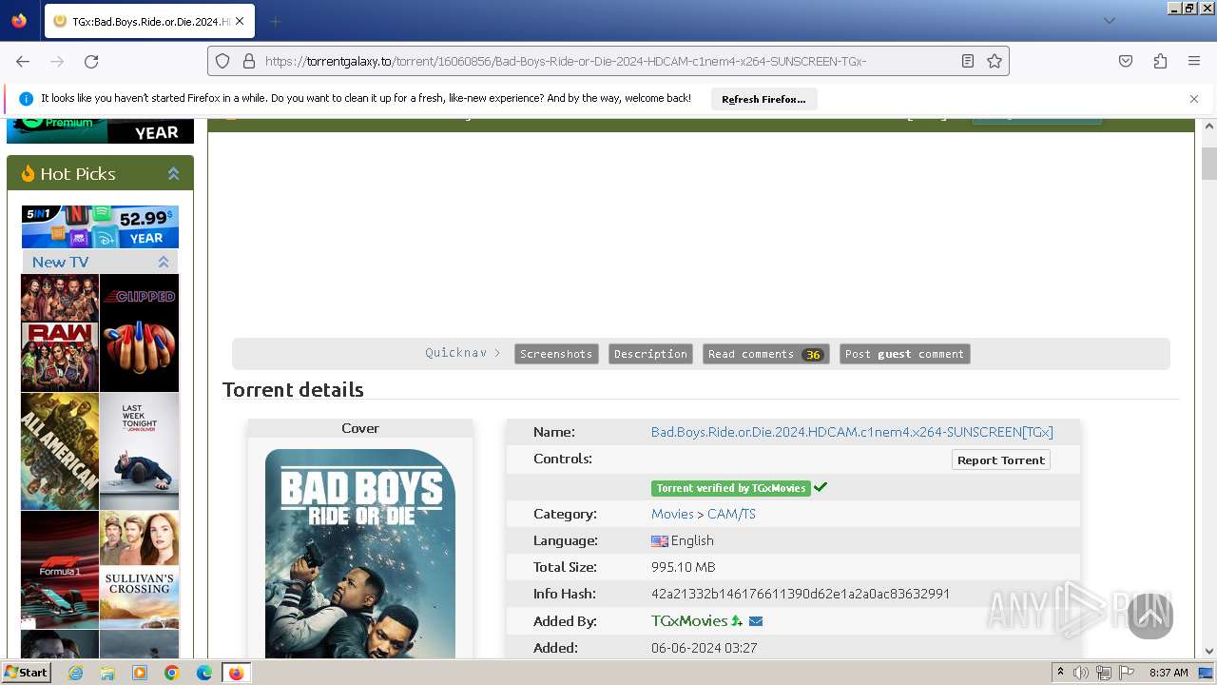Screen dimensions: 1217x685
Task: Open the TGxMovies uploader profile link
Action: click(689, 620)
